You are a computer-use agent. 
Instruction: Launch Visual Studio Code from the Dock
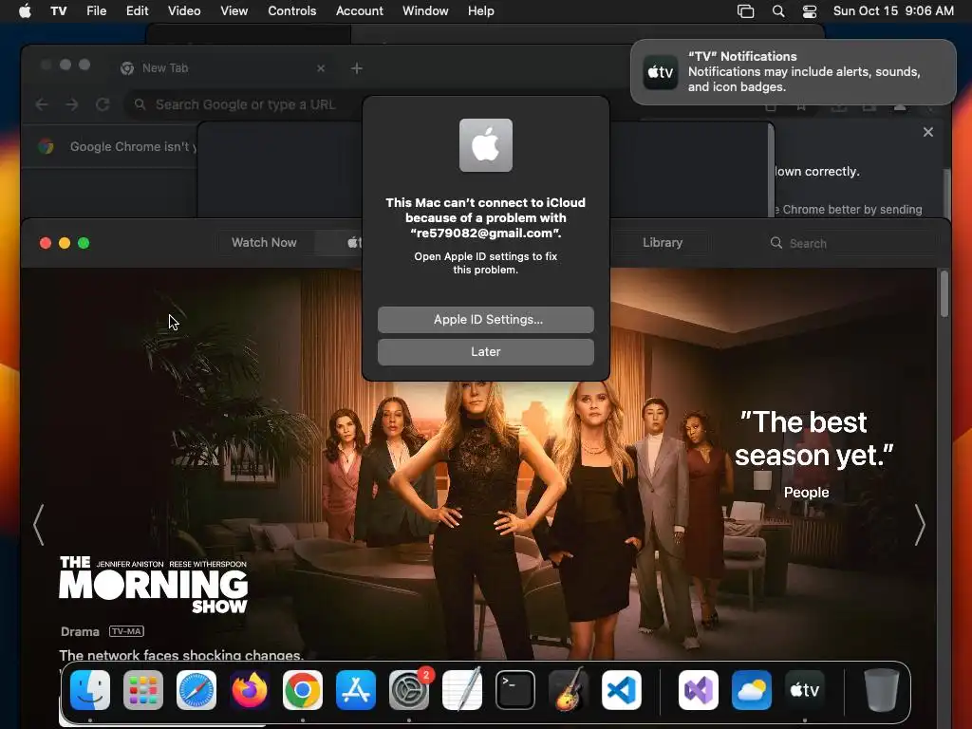point(622,690)
